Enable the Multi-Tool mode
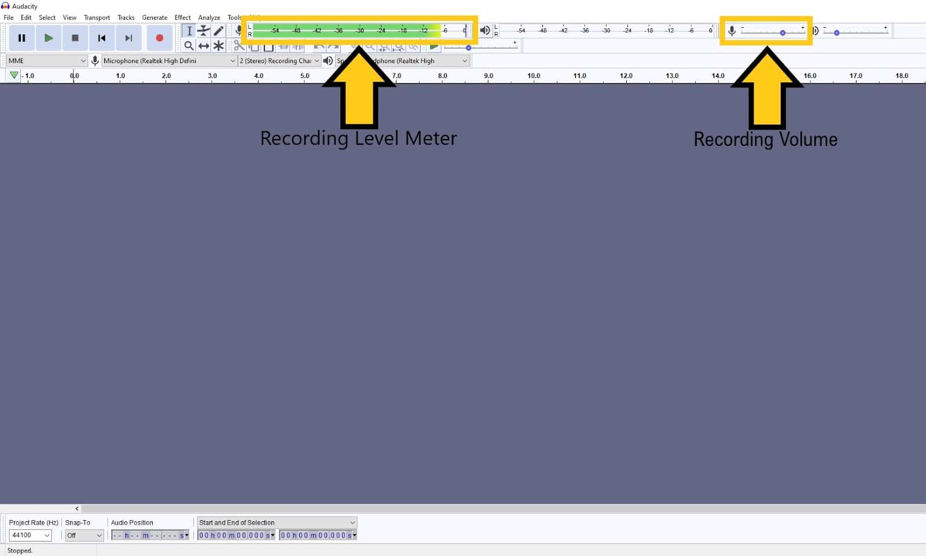 [x=219, y=46]
